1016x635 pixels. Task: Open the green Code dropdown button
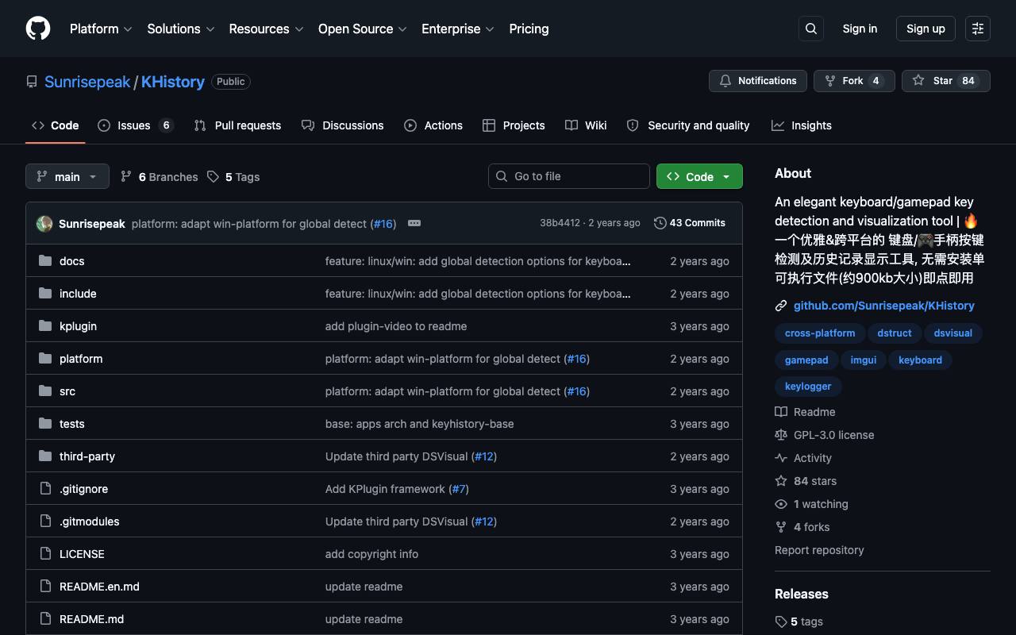pyautogui.click(x=699, y=176)
